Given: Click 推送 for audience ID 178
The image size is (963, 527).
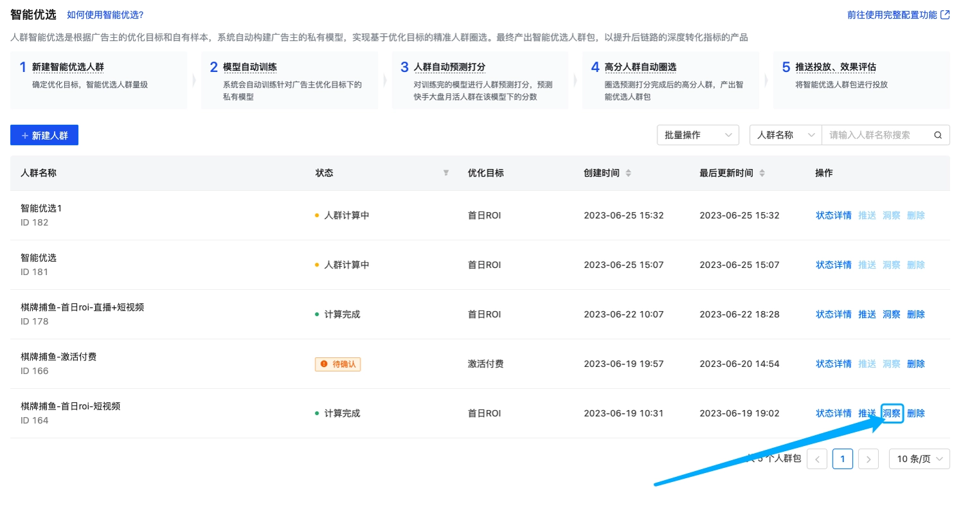Looking at the screenshot, I should click(867, 314).
